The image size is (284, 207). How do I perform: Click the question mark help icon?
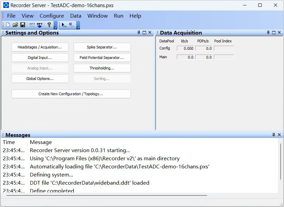49,25
